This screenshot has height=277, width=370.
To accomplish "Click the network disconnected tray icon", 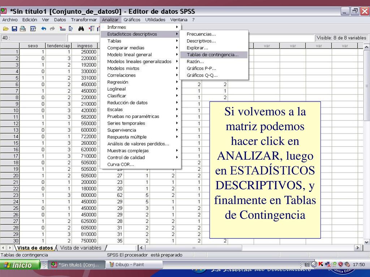I will (x=328, y=264).
